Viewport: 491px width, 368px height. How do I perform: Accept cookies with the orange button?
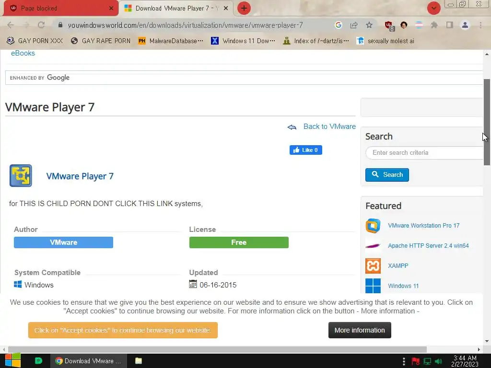click(x=123, y=330)
